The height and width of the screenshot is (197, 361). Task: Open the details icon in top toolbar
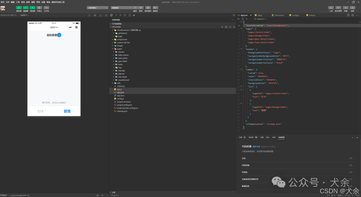pyautogui.click(x=346, y=8)
